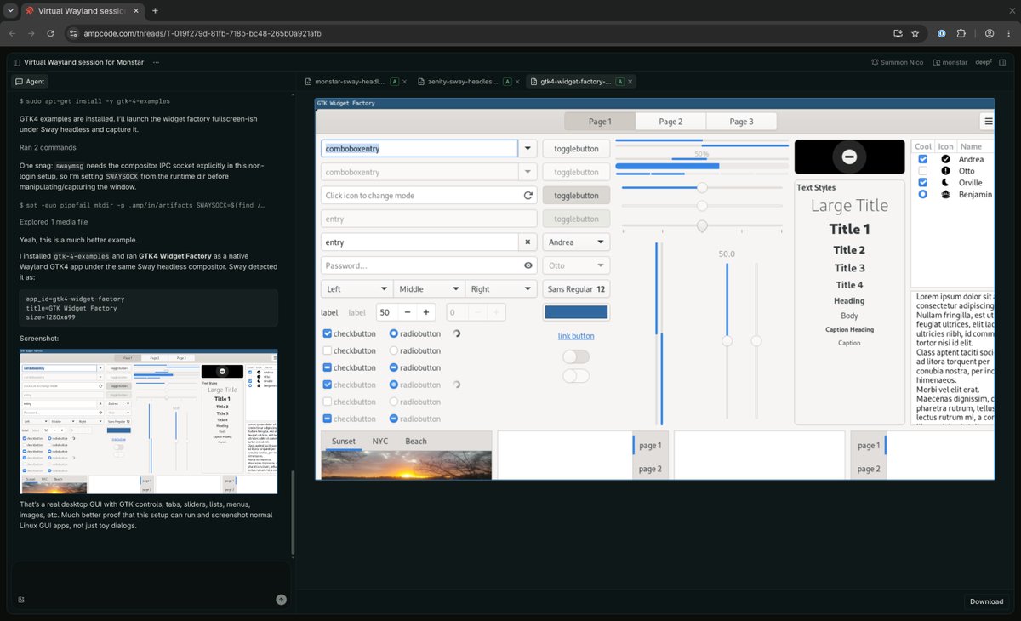1021x621 pixels.
Task: Bookmark this page with the star icon
Action: tap(915, 33)
